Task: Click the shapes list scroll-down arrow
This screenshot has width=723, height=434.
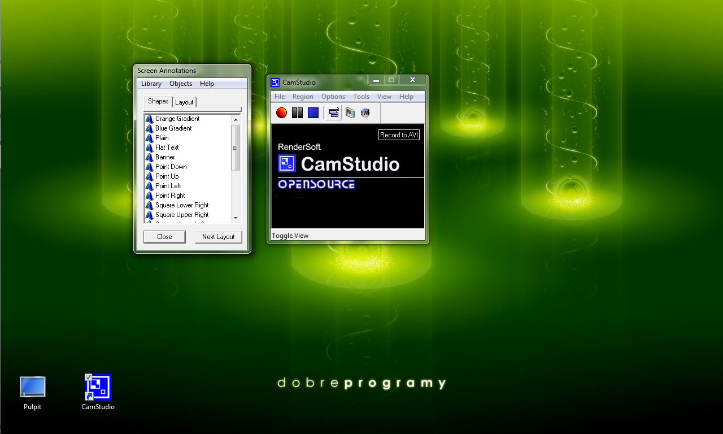Action: (236, 218)
